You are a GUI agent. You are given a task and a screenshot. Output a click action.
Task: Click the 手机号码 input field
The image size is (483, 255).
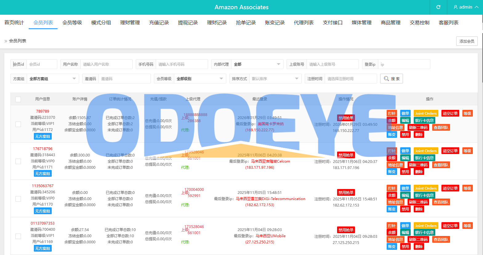coord(182,64)
